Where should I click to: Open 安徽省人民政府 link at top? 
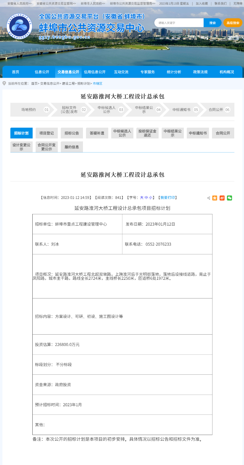[x=20, y=3]
